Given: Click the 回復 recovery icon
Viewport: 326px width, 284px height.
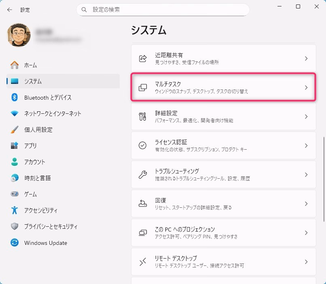Looking at the screenshot, I should click(x=142, y=204).
